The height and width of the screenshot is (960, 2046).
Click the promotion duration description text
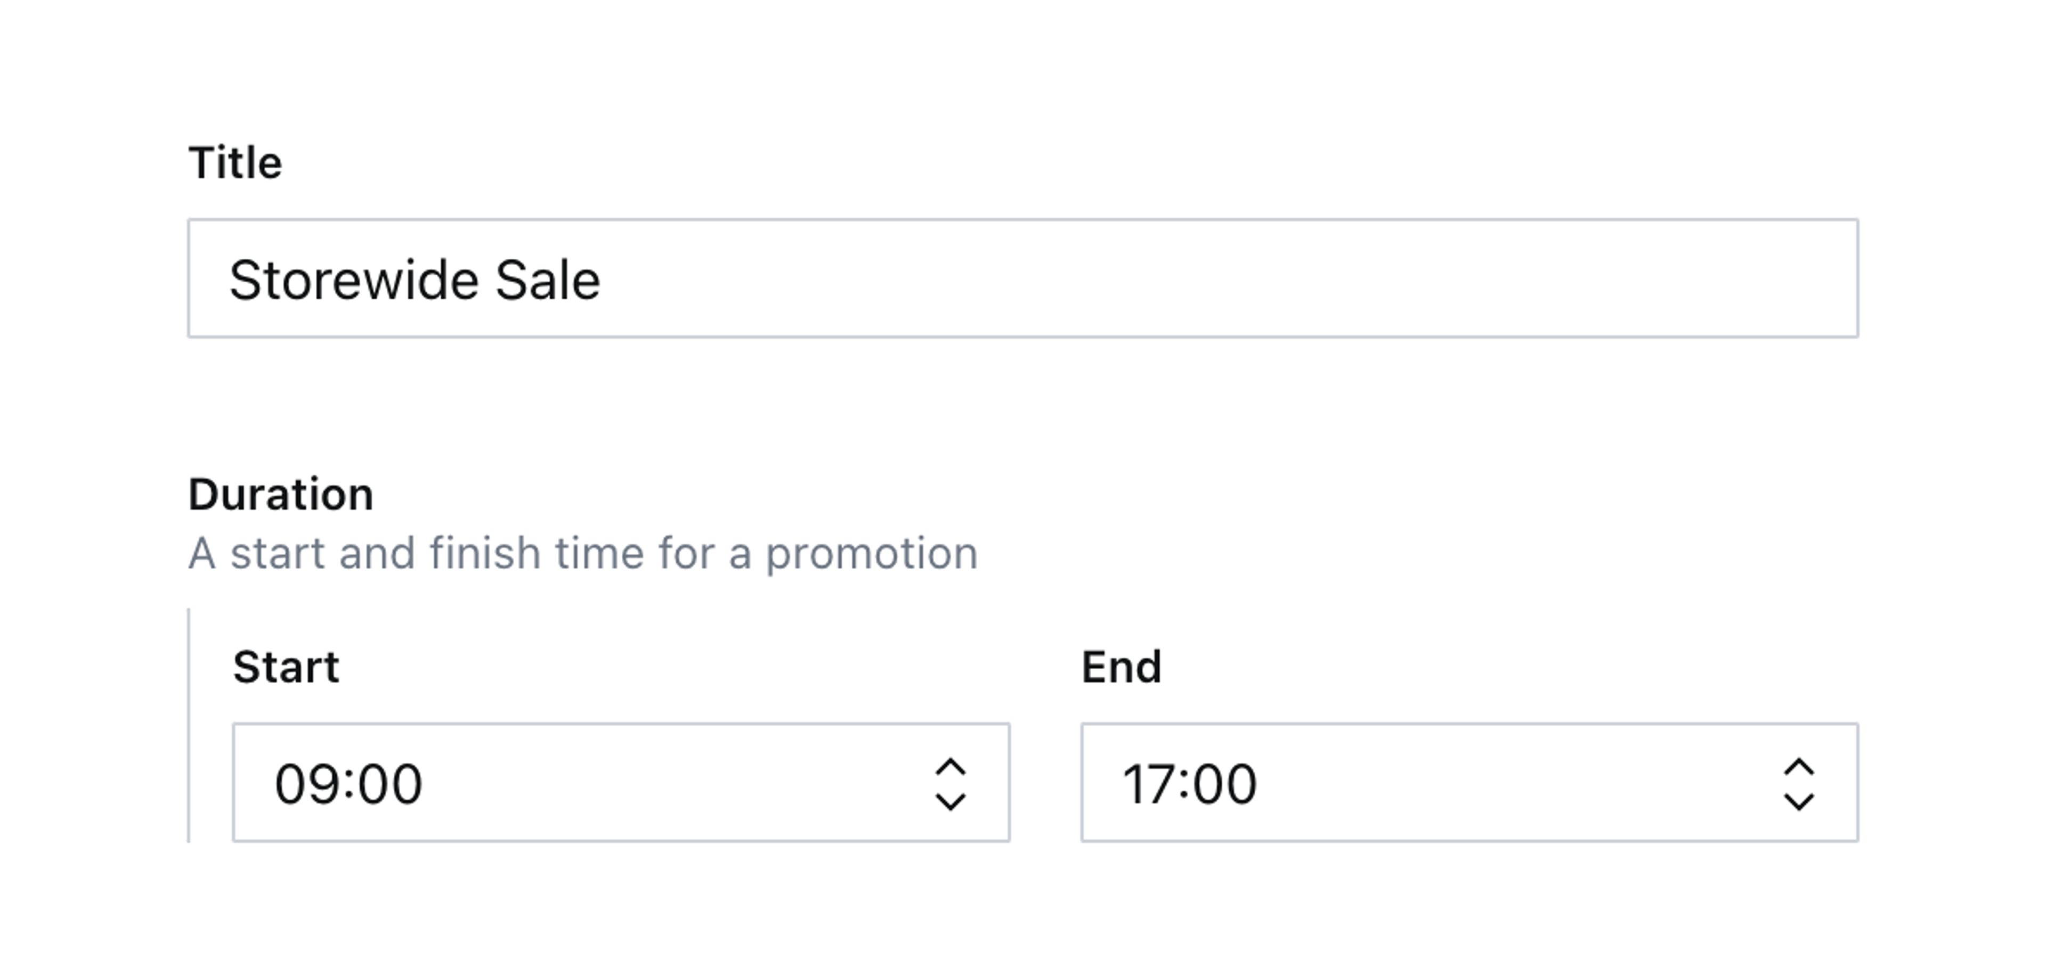click(582, 553)
